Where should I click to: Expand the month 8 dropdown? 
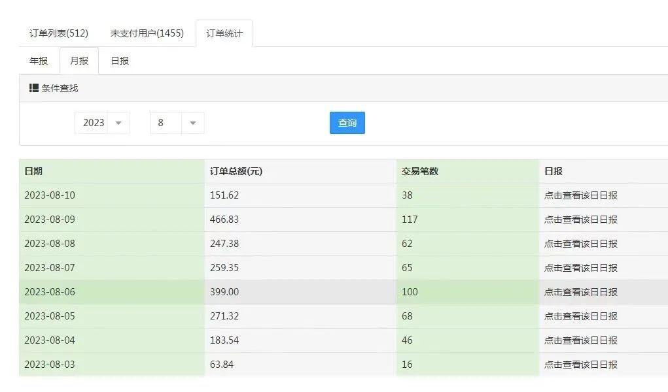177,122
